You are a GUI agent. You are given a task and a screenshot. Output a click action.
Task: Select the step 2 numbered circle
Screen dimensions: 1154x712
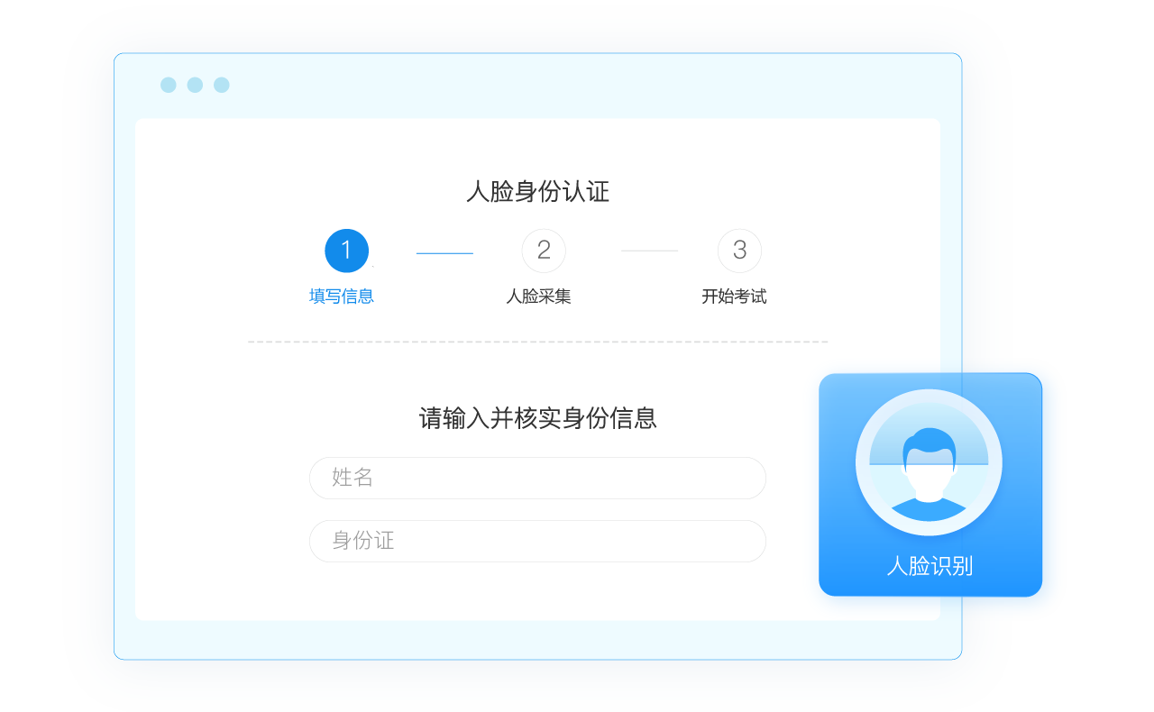point(544,251)
